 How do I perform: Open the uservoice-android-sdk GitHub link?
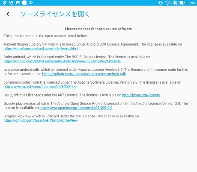coord(84,74)
